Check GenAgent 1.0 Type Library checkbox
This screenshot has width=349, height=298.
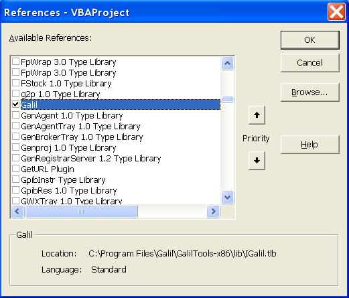click(15, 115)
